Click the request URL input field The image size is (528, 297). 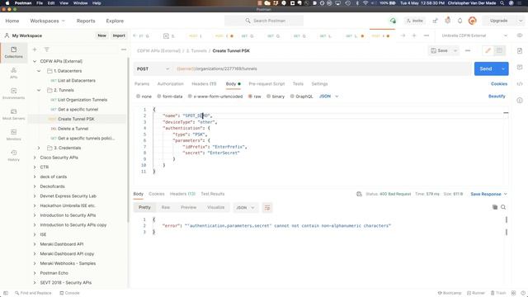click(323, 68)
